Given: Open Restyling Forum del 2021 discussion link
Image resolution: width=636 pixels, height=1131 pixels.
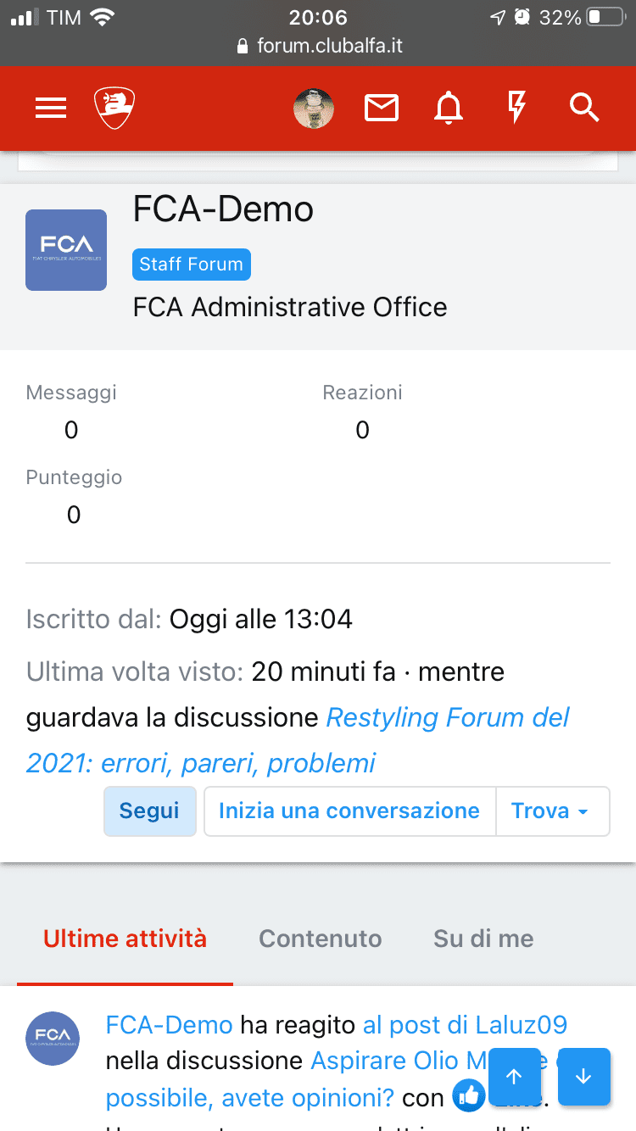Looking at the screenshot, I should click(298, 740).
